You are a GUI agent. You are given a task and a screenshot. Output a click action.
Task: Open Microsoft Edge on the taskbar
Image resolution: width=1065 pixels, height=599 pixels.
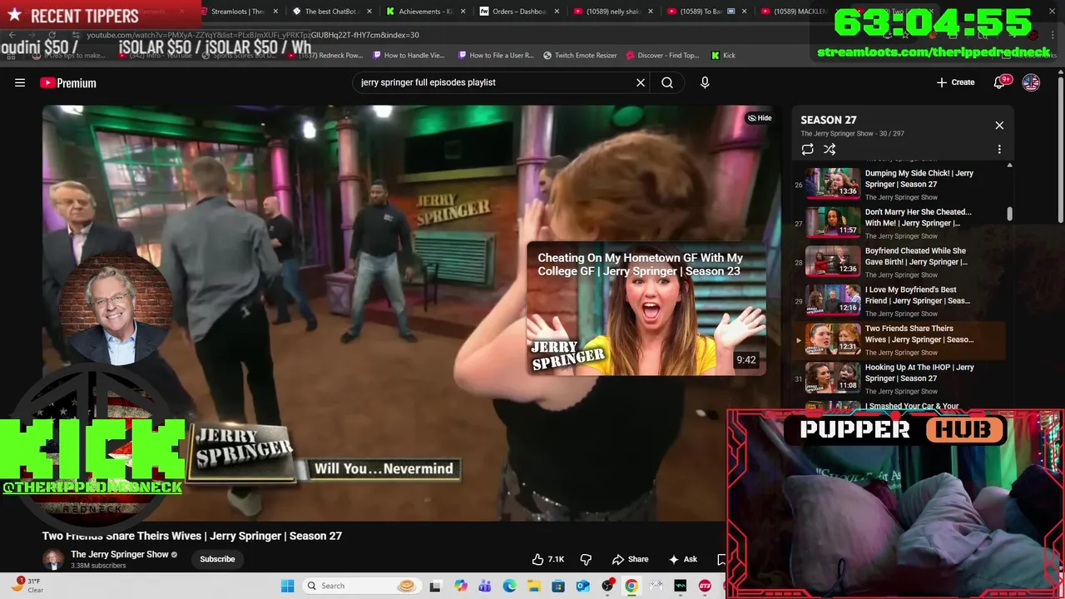509,586
